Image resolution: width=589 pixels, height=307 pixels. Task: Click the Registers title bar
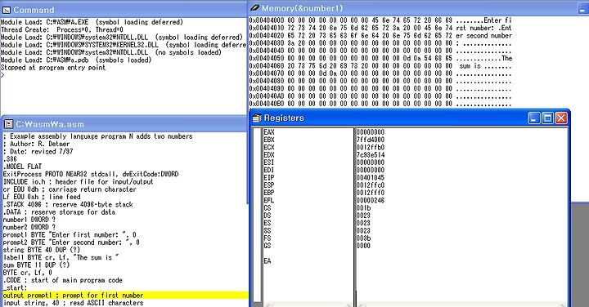(410, 118)
